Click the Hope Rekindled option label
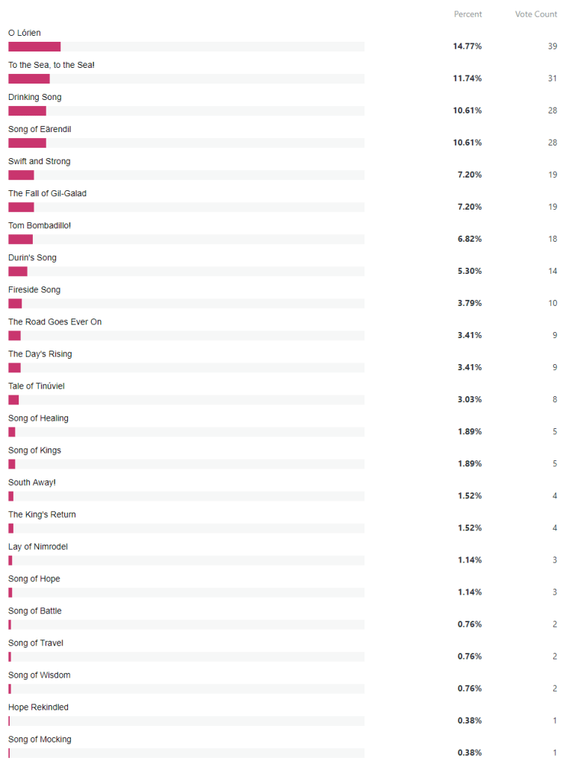Viewport: 566px width, 764px height. [x=38, y=707]
